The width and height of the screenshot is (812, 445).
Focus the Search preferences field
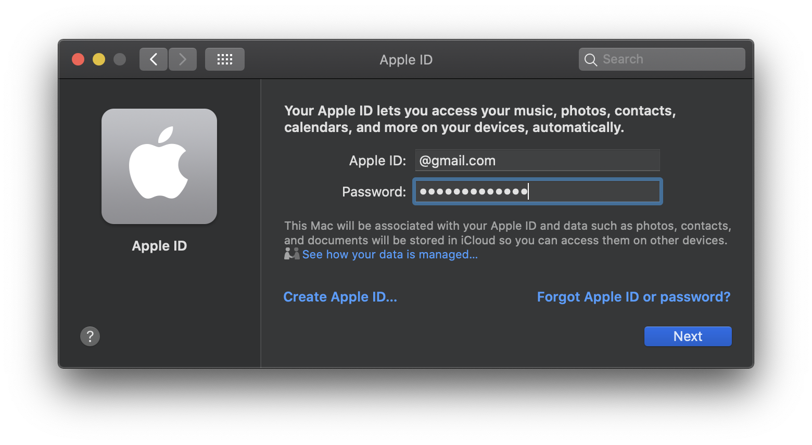point(662,59)
